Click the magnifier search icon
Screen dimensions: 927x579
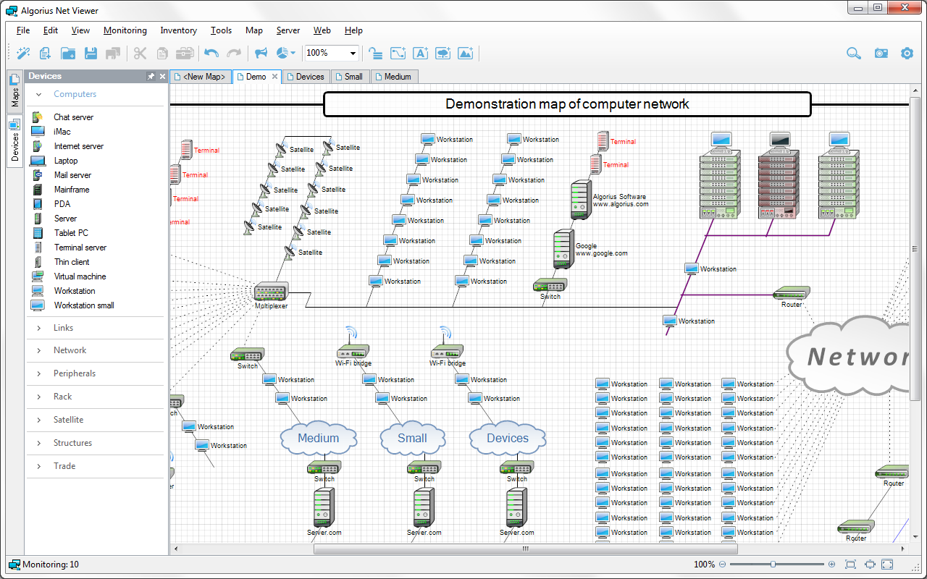[x=854, y=53]
